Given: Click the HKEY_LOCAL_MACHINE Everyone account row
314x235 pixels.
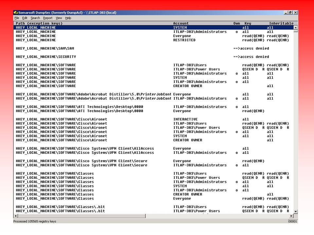Looking at the screenshot, I should (x=153, y=36).
